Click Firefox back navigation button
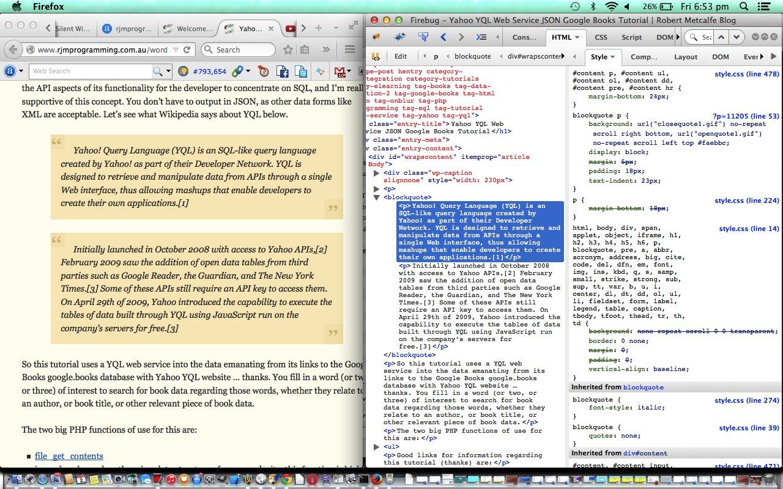 [13, 50]
